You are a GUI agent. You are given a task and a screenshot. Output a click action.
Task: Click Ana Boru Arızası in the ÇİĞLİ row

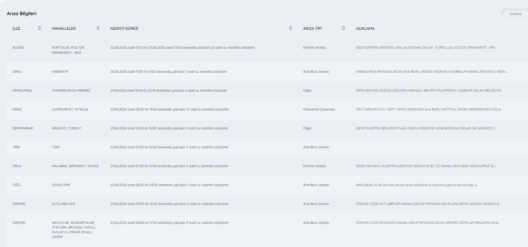pos(316,185)
